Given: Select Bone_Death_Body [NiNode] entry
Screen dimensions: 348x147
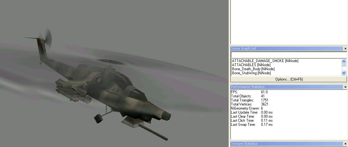Looking at the screenshot, I should coord(253,69).
